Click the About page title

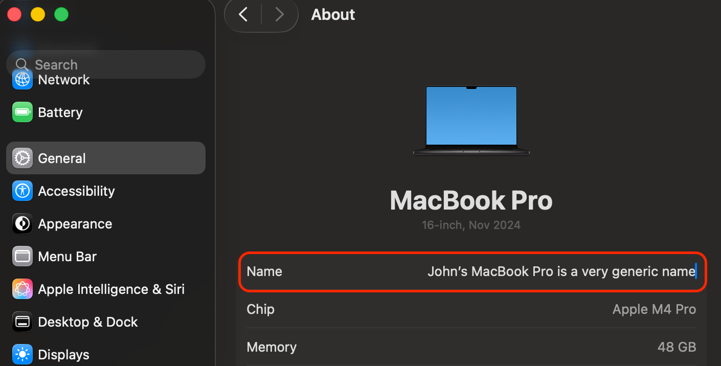coord(333,14)
